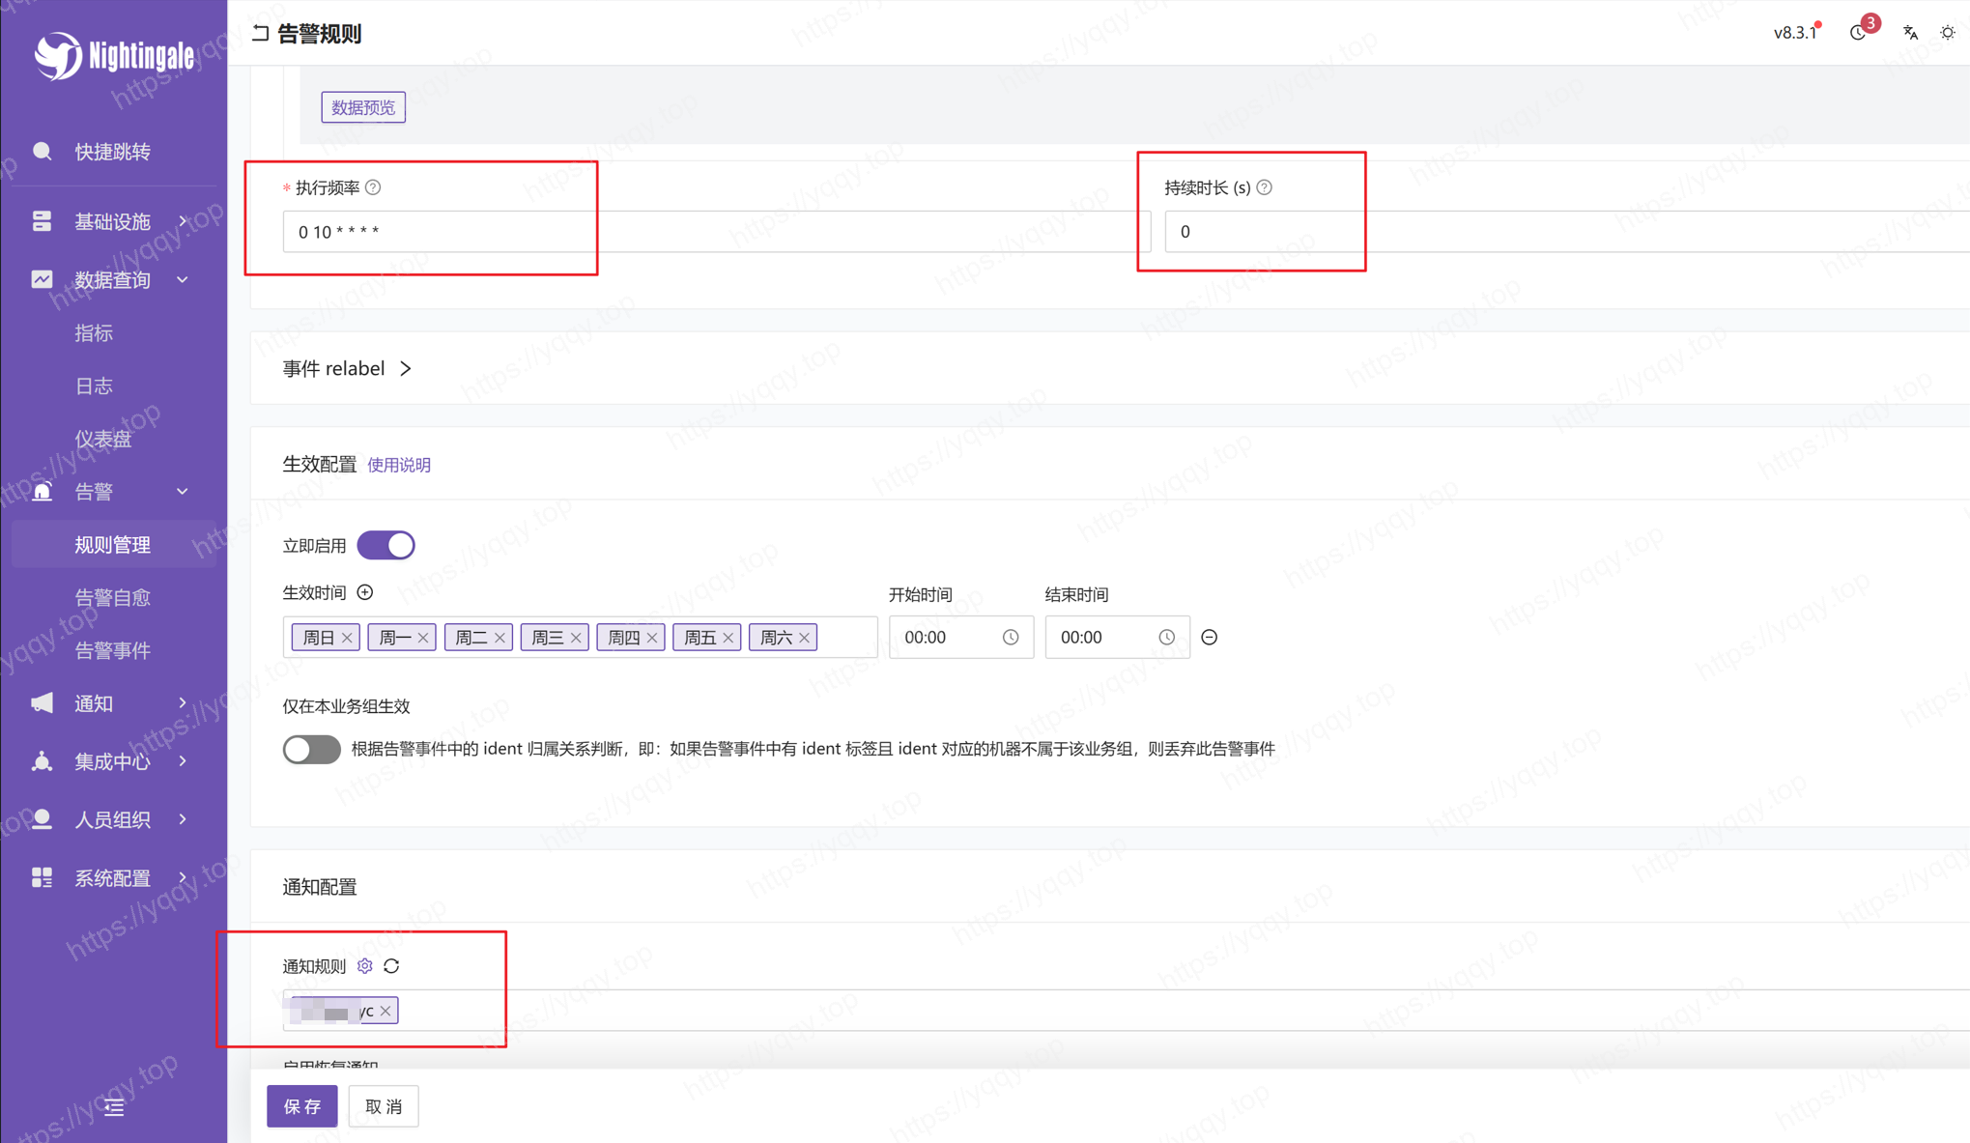Viewport: 1970px width, 1143px height.
Task: Enable the 仅在本业务组生效 switch
Action: (x=311, y=749)
